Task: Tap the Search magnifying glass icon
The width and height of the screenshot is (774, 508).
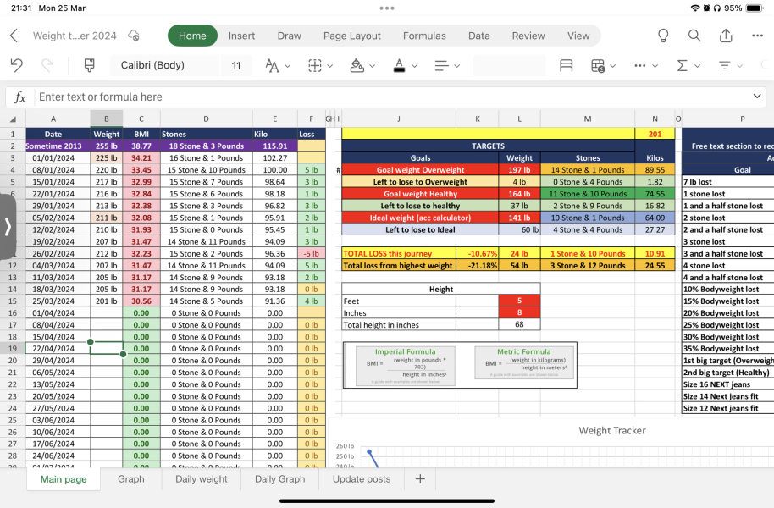Action: [x=694, y=36]
